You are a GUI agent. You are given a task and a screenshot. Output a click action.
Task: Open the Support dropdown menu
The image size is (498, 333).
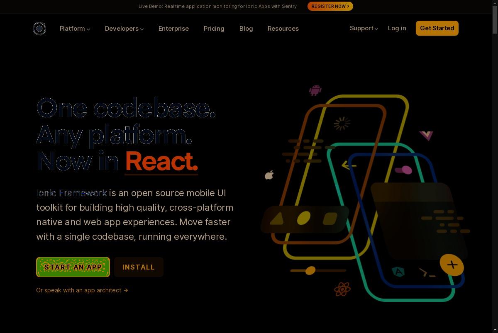click(x=364, y=28)
